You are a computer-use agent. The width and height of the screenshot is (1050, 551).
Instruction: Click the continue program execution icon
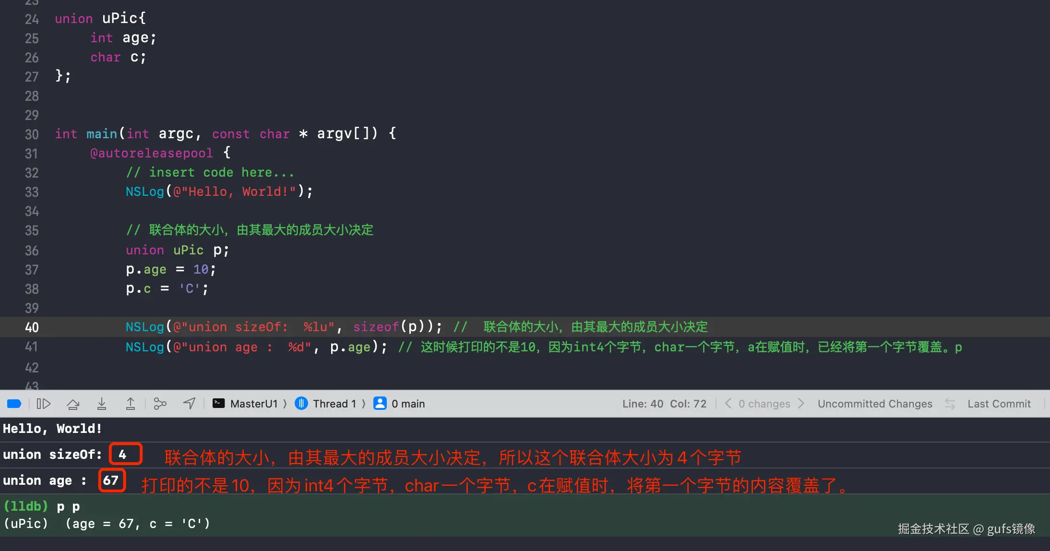coord(44,404)
